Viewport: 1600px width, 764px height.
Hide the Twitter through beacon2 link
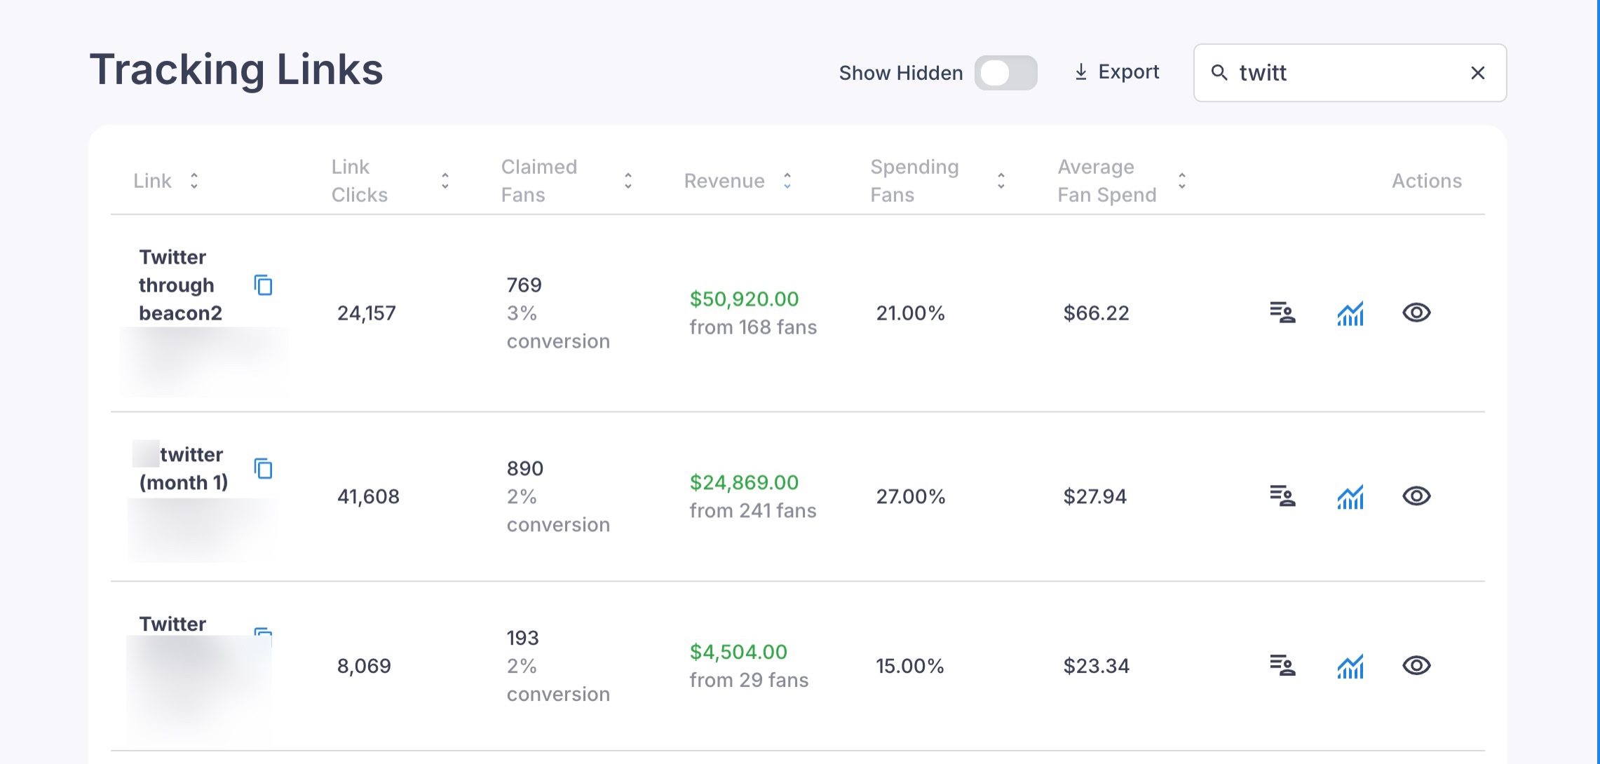click(1416, 313)
